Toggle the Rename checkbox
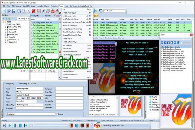This screenshot has width=195, height=130. pos(57,114)
